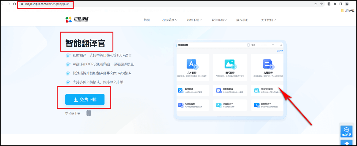Click the 文本翻译 icon in preview
The height and width of the screenshot is (146, 357).
click(193, 65)
